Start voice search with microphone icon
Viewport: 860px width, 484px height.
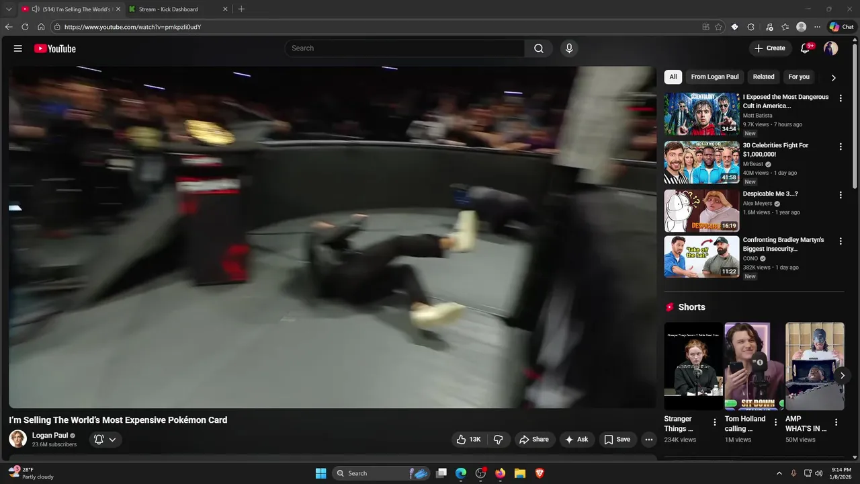tap(569, 48)
